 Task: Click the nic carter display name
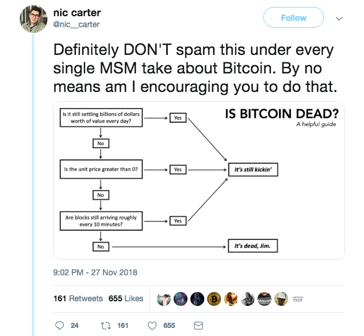pyautogui.click(x=78, y=13)
